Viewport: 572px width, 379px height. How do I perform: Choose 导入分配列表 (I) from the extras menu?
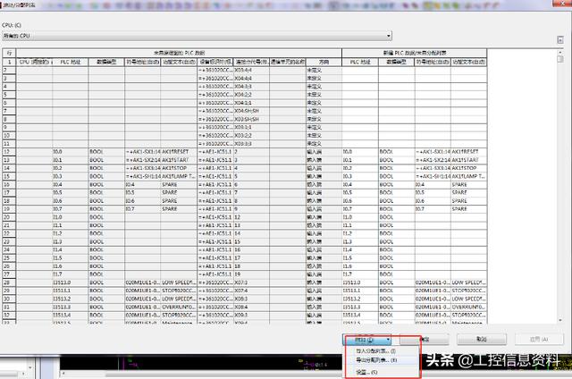tap(375, 350)
